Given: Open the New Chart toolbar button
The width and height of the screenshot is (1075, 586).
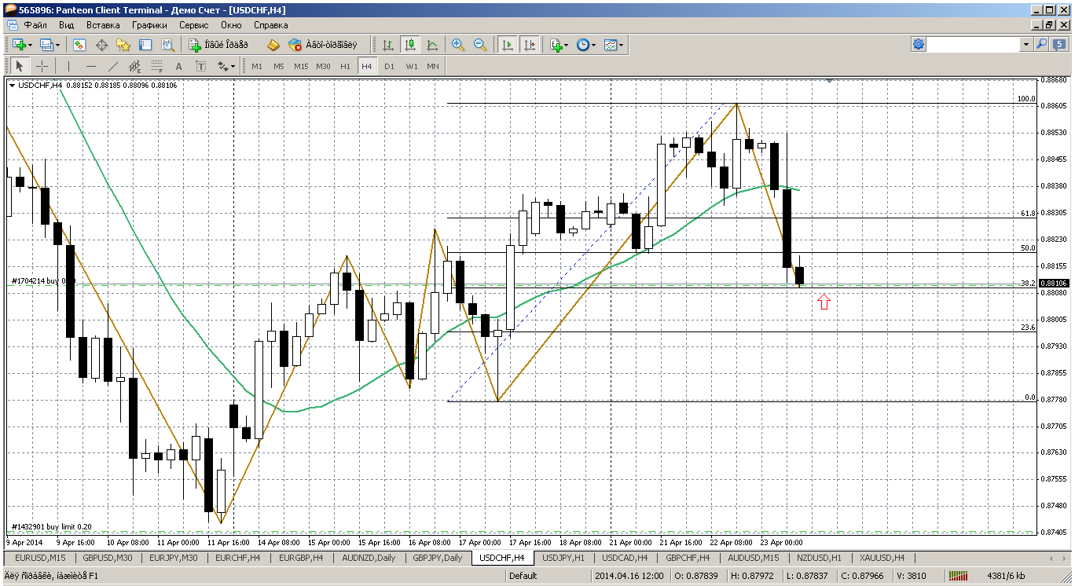Looking at the screenshot, I should tap(20, 45).
